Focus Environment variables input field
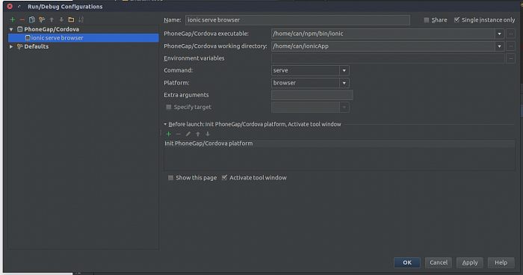The height and width of the screenshot is (275, 523). (388, 58)
